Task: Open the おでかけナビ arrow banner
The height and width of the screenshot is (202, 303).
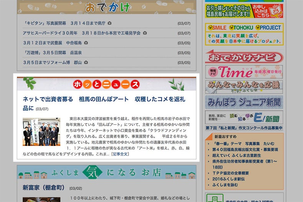Action: click(244, 58)
